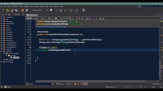Screen dimensions: 163x91
Task: Switch to the Design view
Action: pos(36,18)
